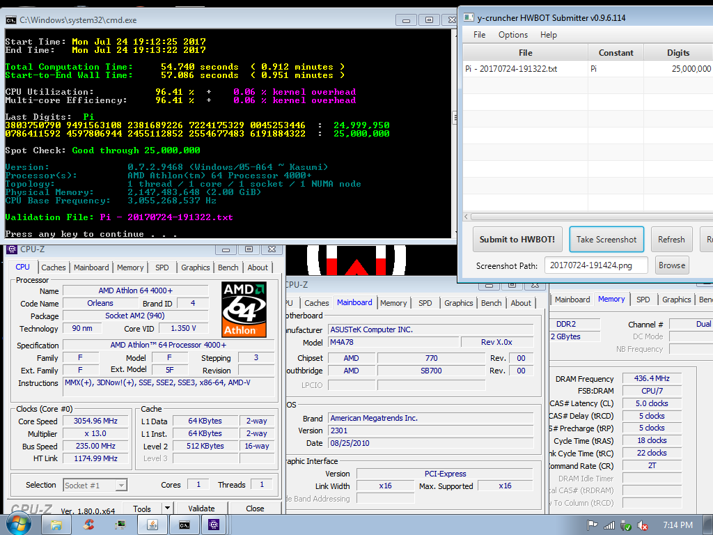Open About tab in the processor CPU-Z window
The image size is (713, 535).
(x=258, y=267)
